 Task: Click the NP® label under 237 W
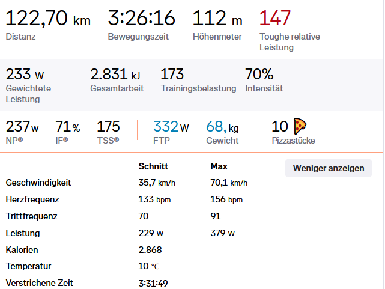(14, 141)
